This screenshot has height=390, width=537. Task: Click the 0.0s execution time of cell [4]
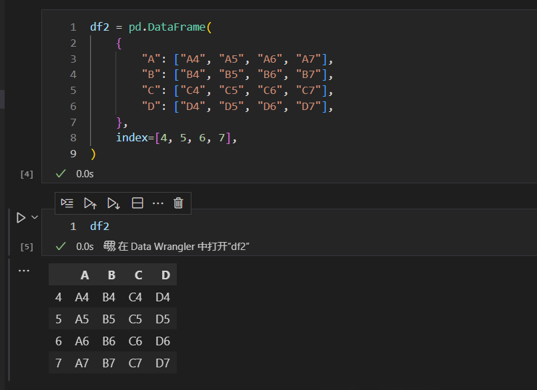coord(87,173)
